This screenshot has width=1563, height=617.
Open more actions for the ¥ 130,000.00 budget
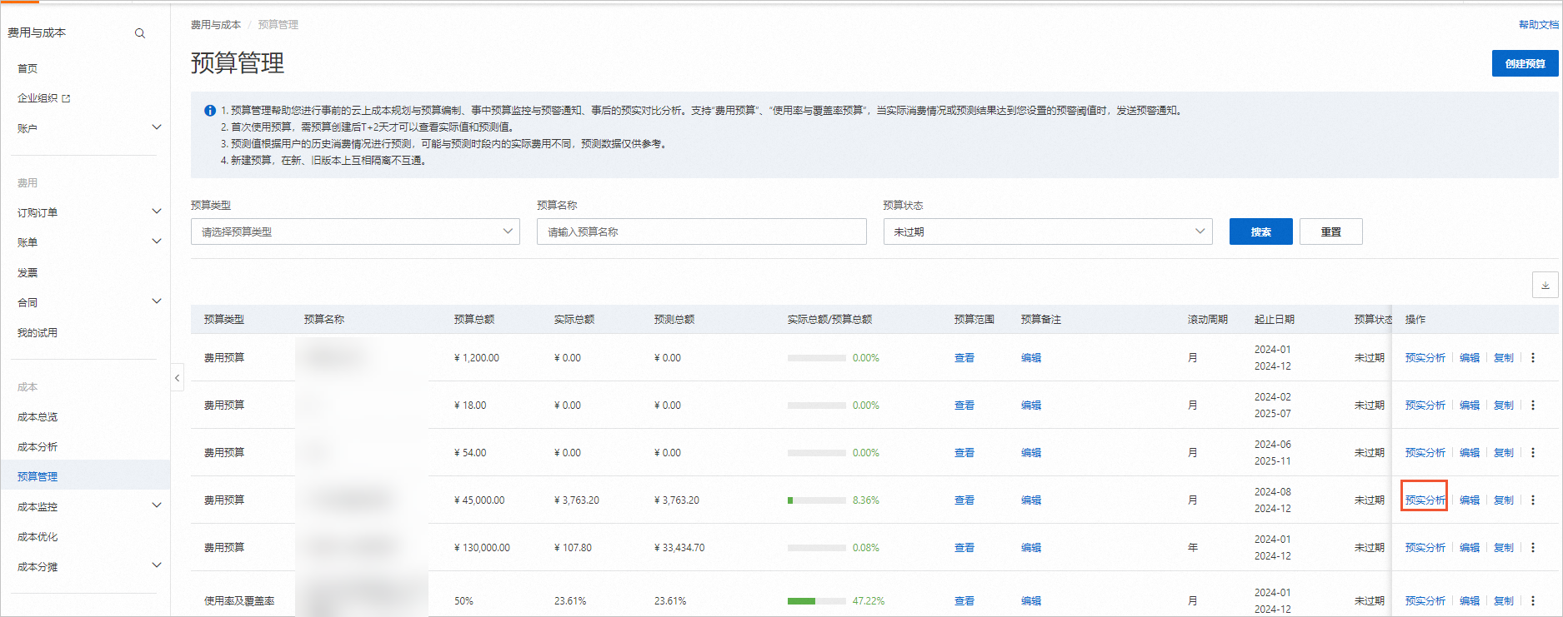(1533, 548)
